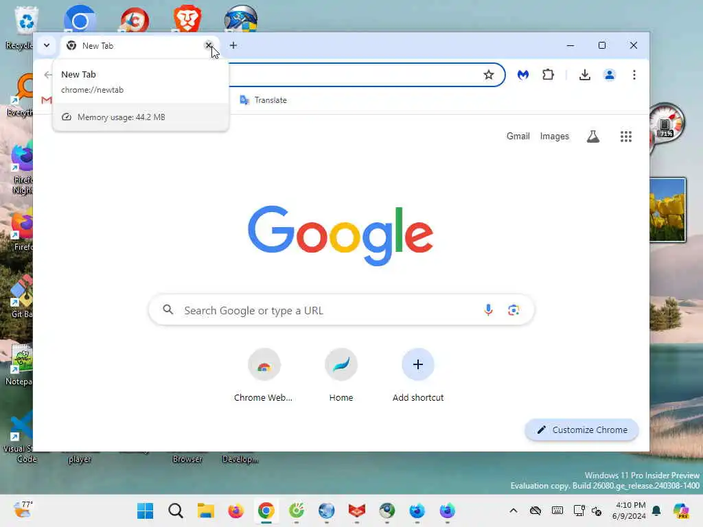Open the Translate bookmark

pos(263,100)
